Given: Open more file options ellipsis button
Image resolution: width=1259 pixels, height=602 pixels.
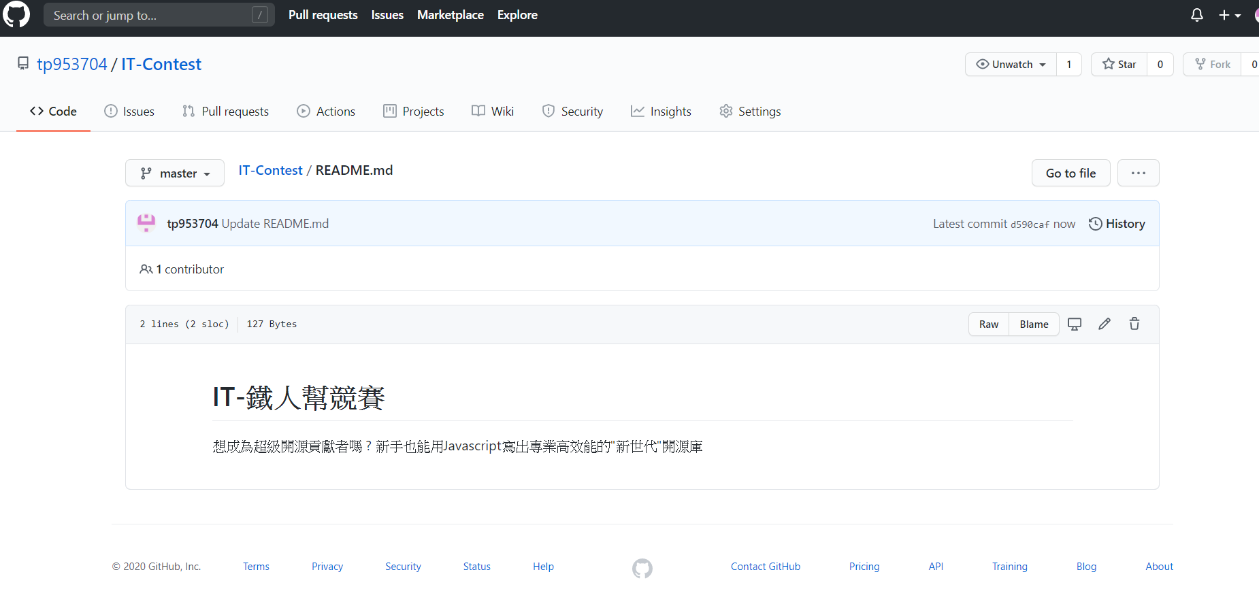Looking at the screenshot, I should [1139, 173].
